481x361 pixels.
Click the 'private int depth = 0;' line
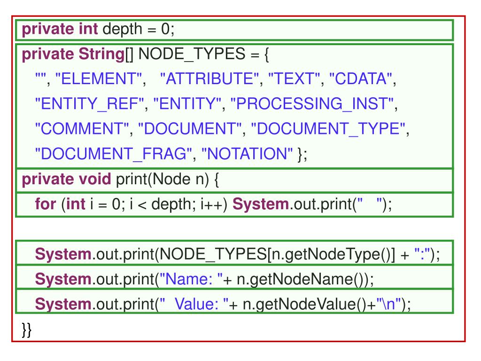pyautogui.click(x=234, y=30)
